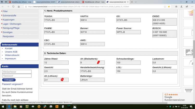
Task: Expand the Kupplungen category
Action: [9, 20]
